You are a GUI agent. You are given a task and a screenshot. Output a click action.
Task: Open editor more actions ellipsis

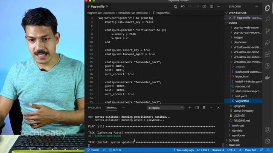point(218,6)
